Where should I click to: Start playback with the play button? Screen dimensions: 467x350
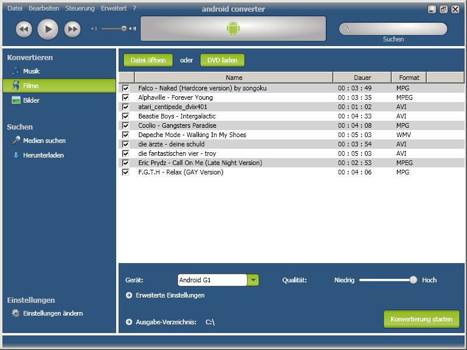tap(48, 29)
